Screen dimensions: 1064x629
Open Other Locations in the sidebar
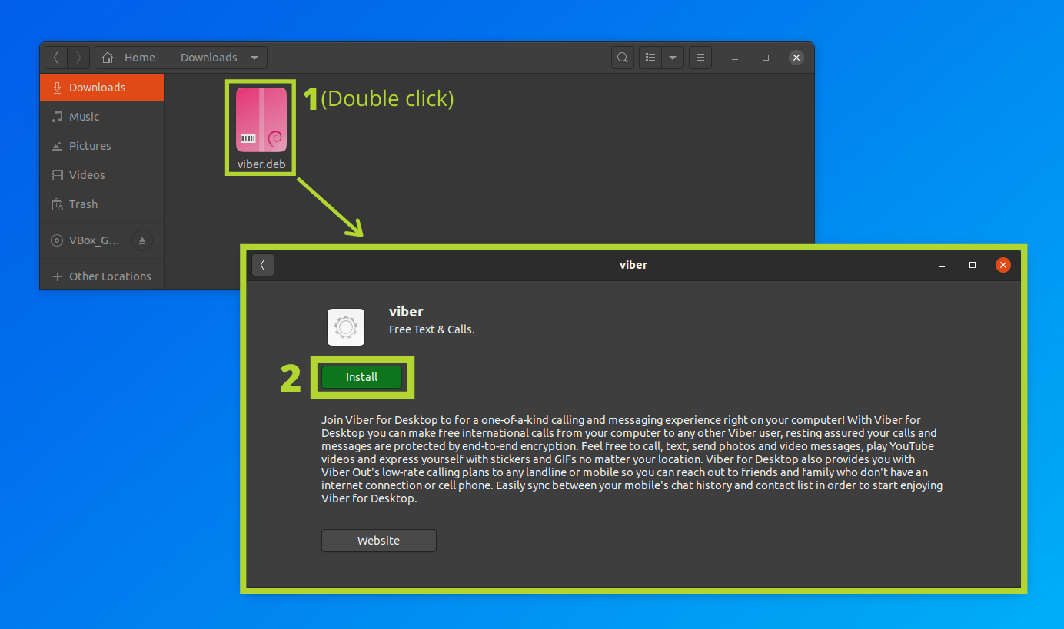coord(101,276)
